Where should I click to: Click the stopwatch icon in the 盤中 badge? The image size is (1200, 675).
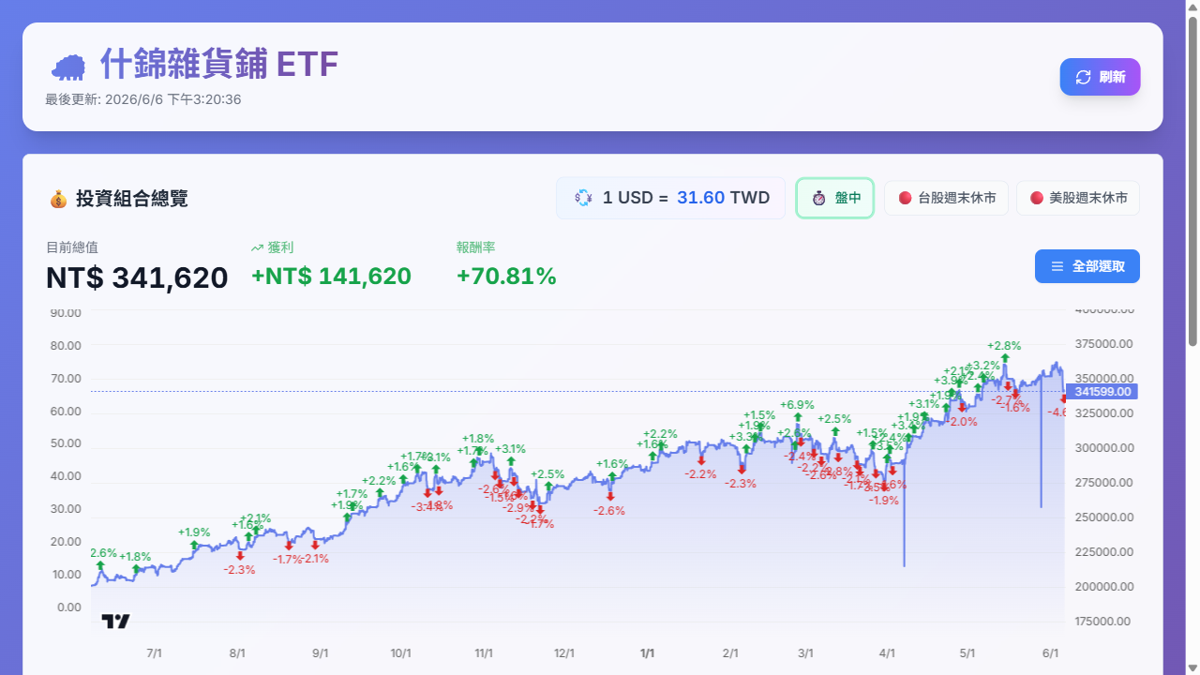coord(818,198)
